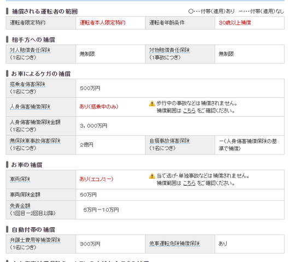This screenshot has width=288, height=262.
Task: Click the 300万円 lawyer fee amount
Action: click(90, 244)
